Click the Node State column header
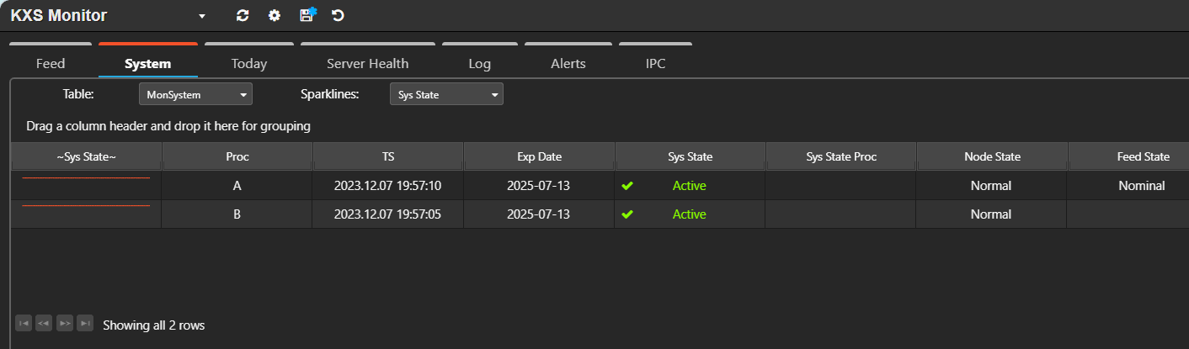1189x349 pixels. point(992,156)
